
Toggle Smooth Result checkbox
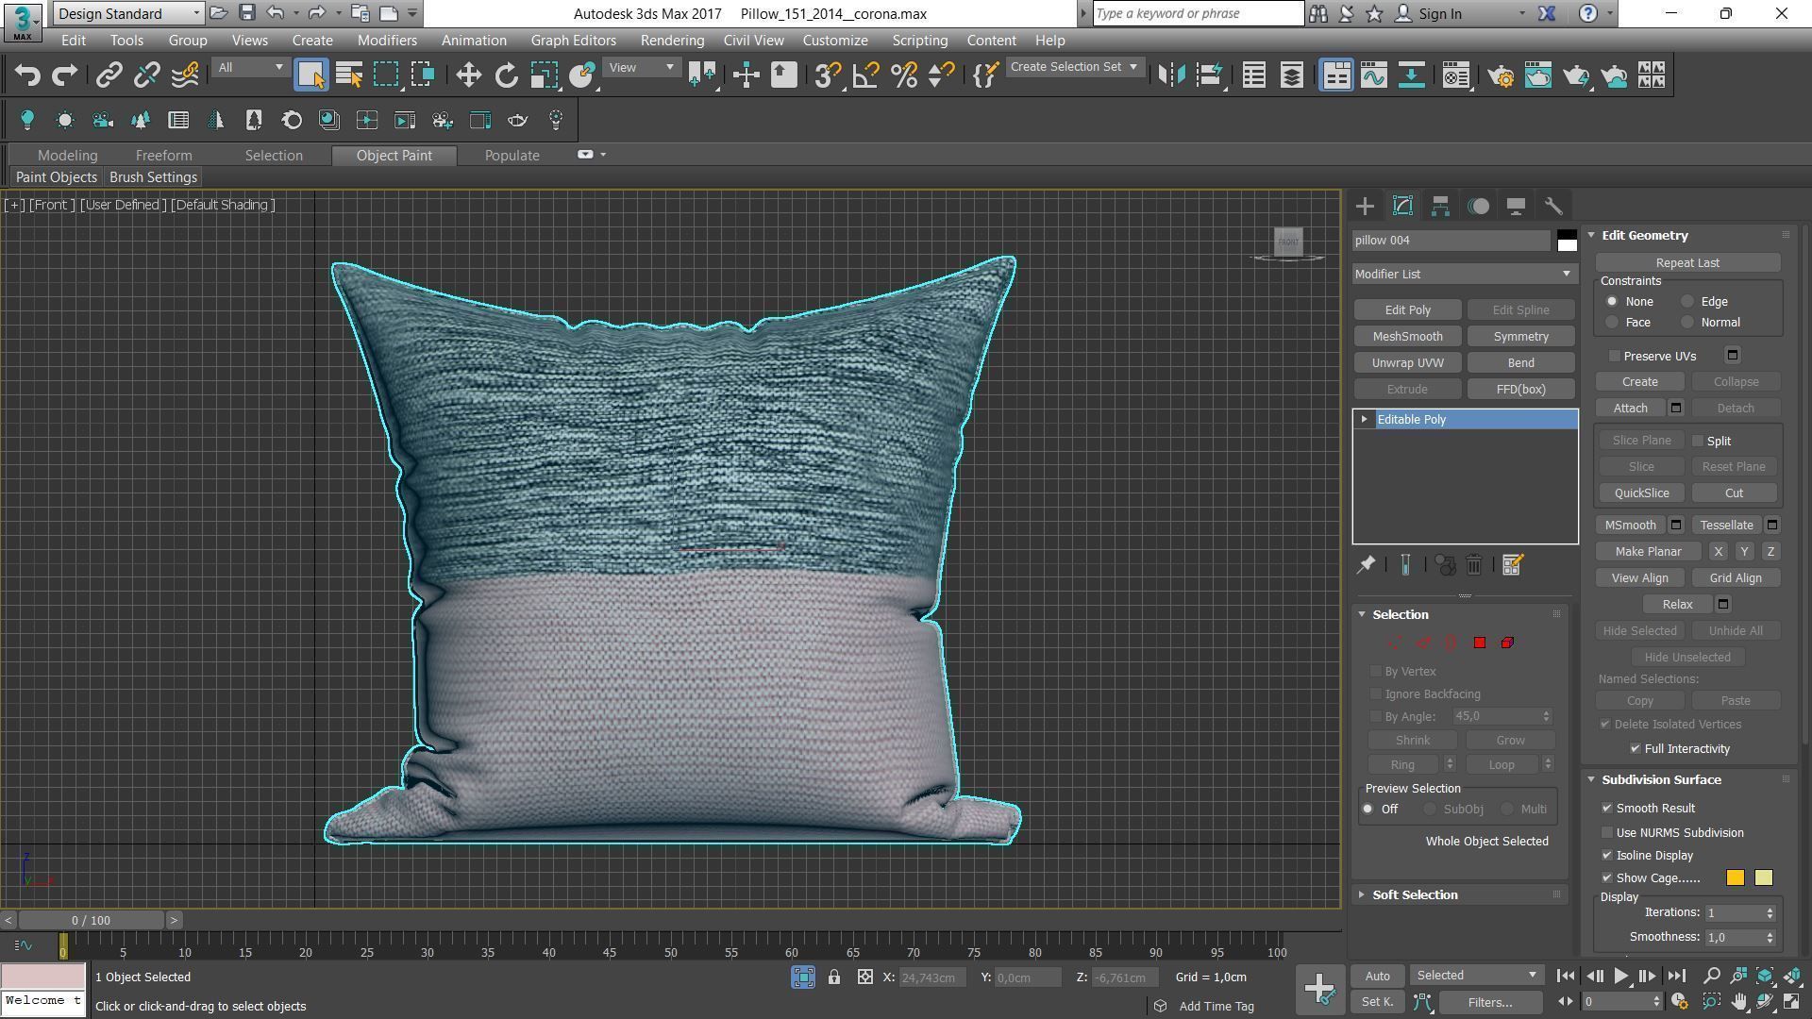coord(1607,809)
